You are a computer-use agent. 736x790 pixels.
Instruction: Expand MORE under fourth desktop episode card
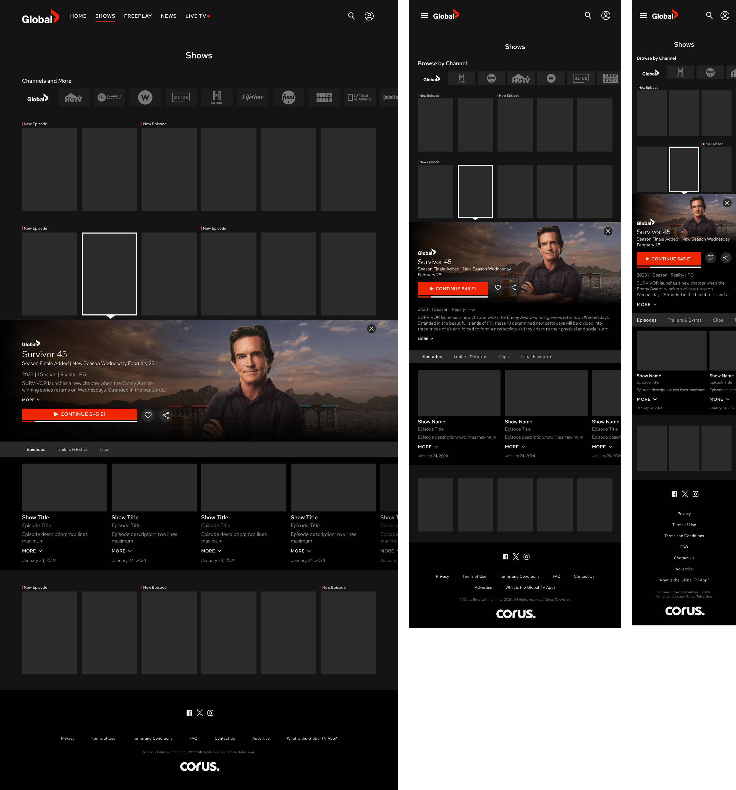point(301,551)
